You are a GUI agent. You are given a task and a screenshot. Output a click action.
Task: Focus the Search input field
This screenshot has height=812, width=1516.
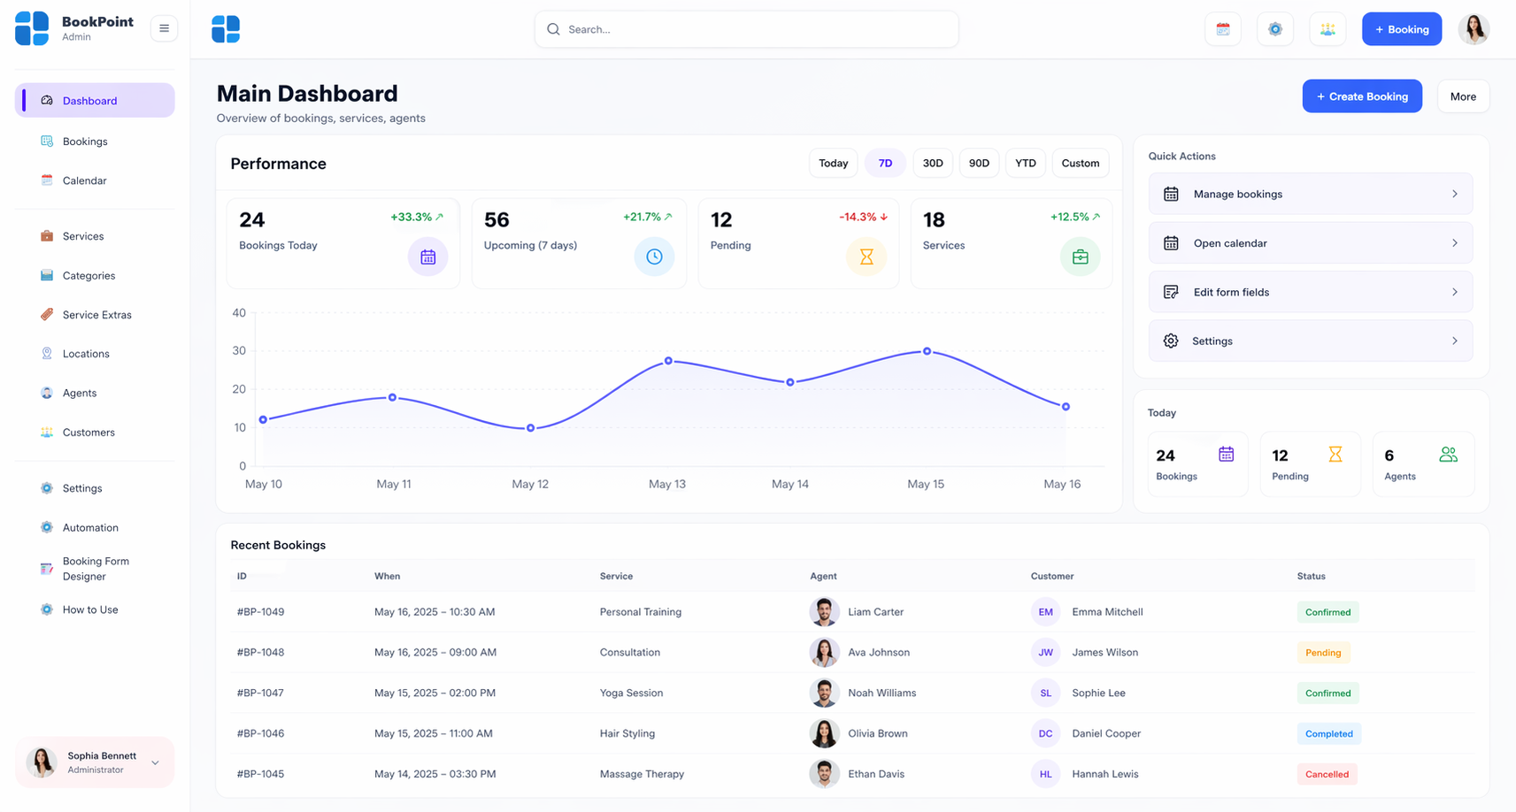pos(746,29)
